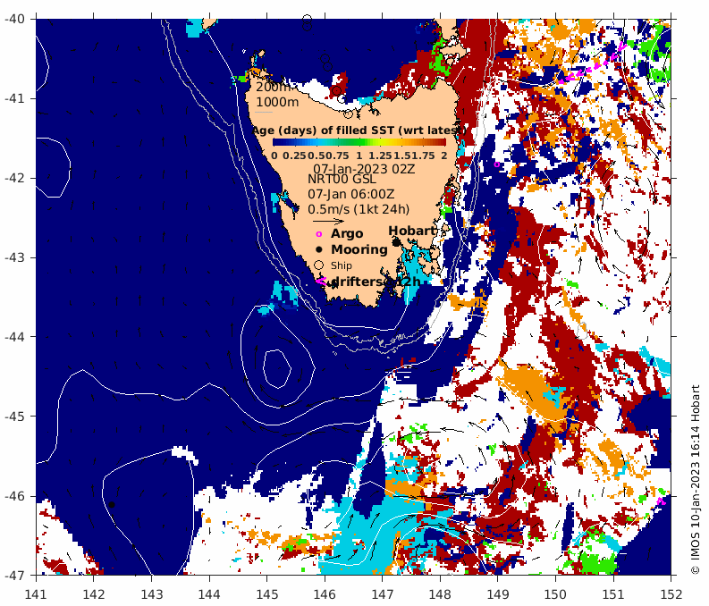Viewport: 709px width, 606px height.
Task: Click the Argo legend label
Action: click(x=347, y=233)
